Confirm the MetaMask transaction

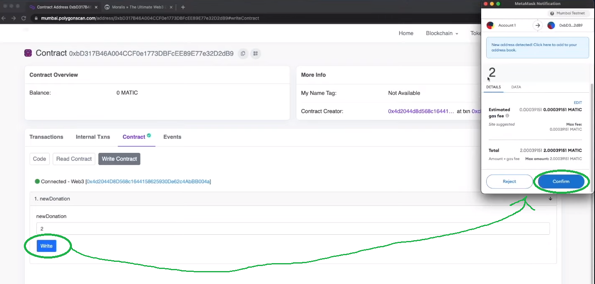561,181
